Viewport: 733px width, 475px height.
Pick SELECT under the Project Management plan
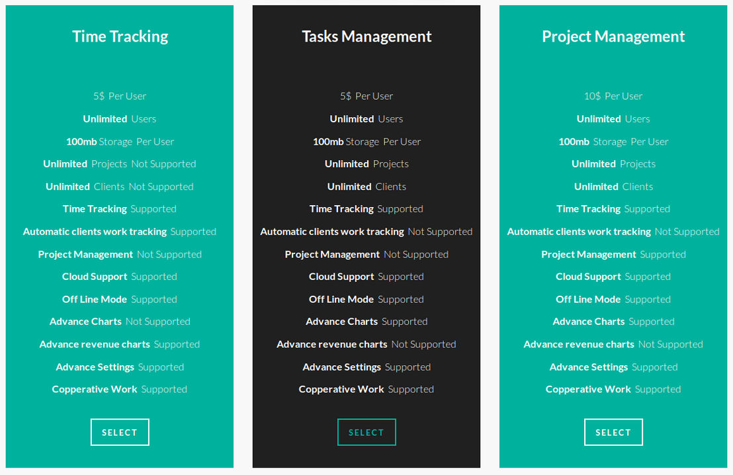(613, 432)
